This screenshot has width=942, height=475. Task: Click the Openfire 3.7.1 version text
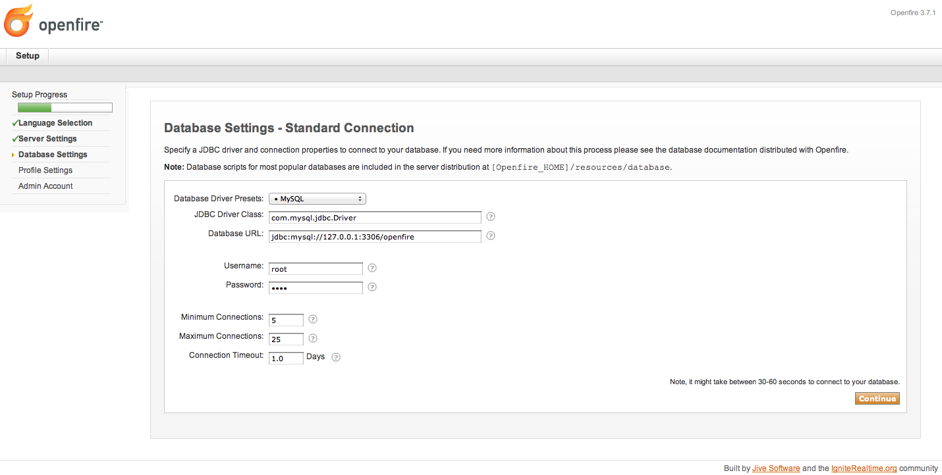click(x=913, y=13)
